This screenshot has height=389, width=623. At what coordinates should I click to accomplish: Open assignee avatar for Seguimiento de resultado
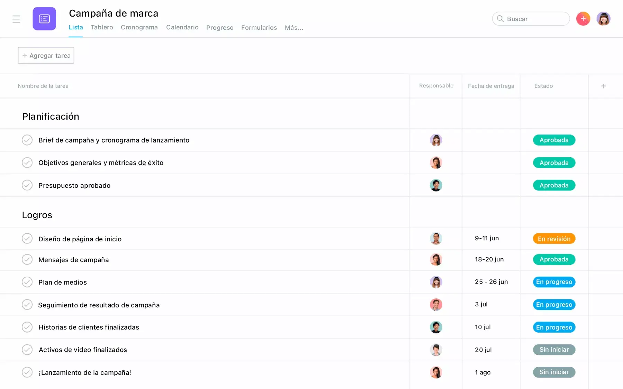coord(436,305)
